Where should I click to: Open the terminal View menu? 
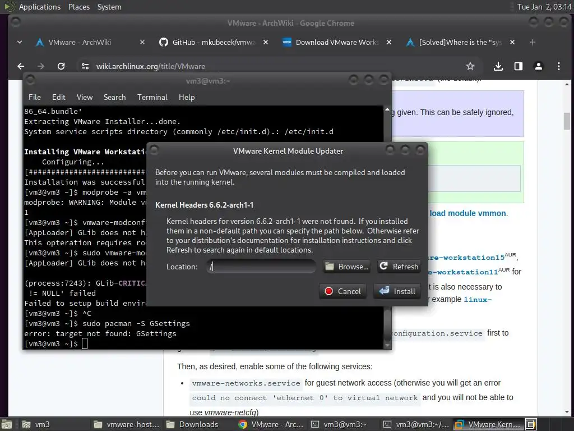pyautogui.click(x=85, y=97)
